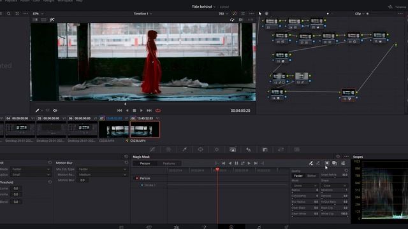Set Magic Mask quality to Better
Viewport: 408px width, 229px height.
tap(312, 176)
